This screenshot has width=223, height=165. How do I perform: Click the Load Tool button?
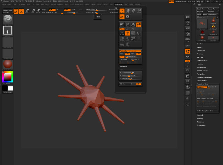[x=202, y=9]
